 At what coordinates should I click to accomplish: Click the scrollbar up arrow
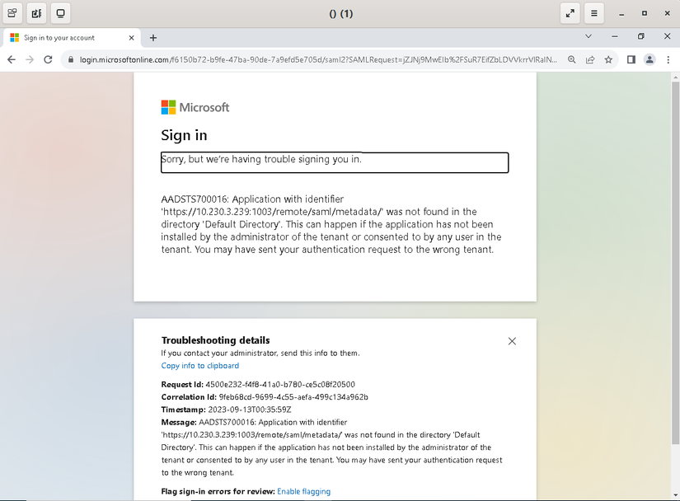point(675,77)
